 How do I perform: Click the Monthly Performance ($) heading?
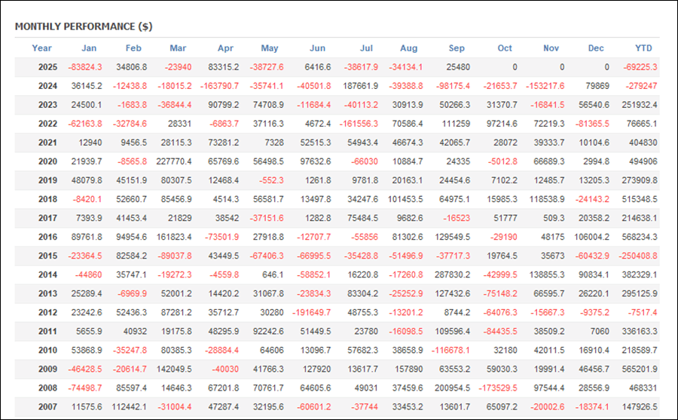pyautogui.click(x=83, y=26)
